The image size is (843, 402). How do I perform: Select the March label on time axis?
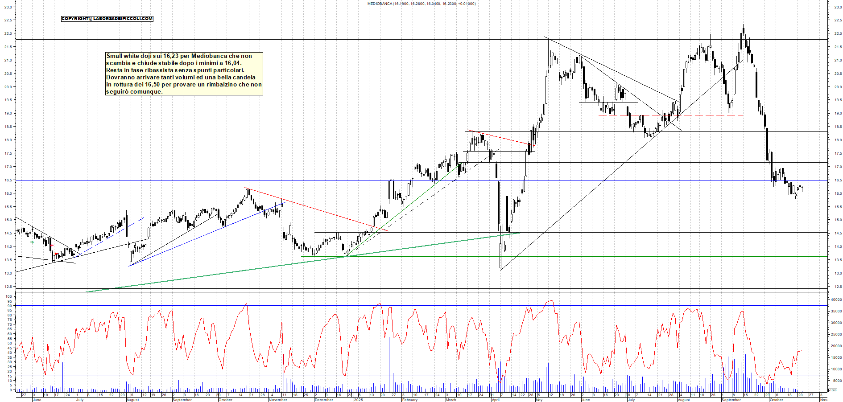450,400
